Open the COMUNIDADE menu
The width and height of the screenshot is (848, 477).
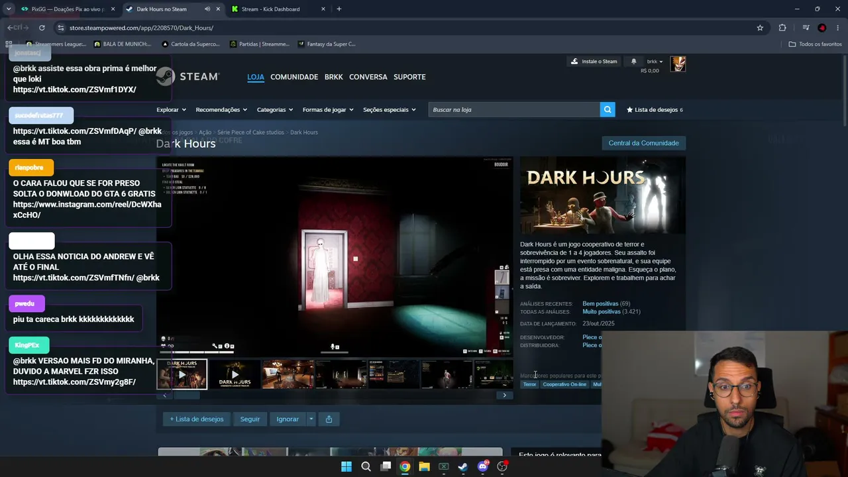tap(294, 77)
